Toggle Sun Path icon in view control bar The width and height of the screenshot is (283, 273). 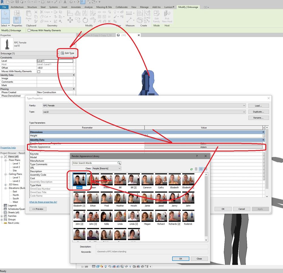click(x=102, y=266)
